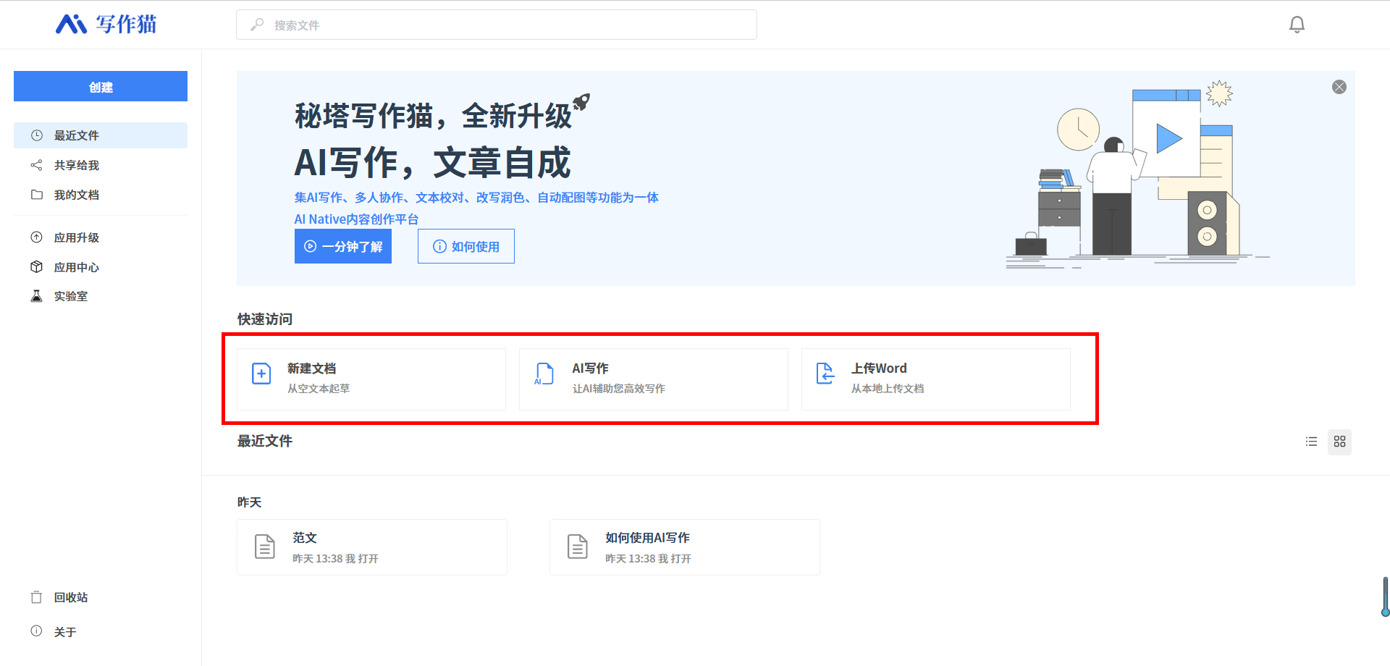Open the notification bell

pos(1297,25)
